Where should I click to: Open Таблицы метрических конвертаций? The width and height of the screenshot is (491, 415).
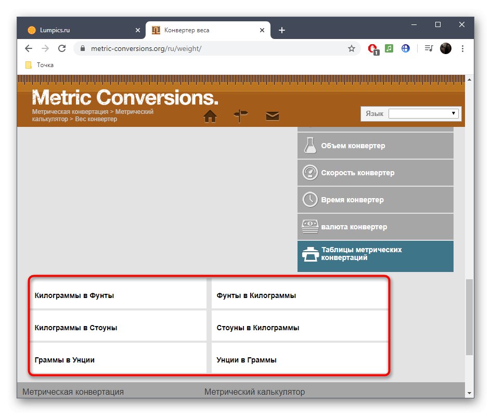tap(375, 256)
